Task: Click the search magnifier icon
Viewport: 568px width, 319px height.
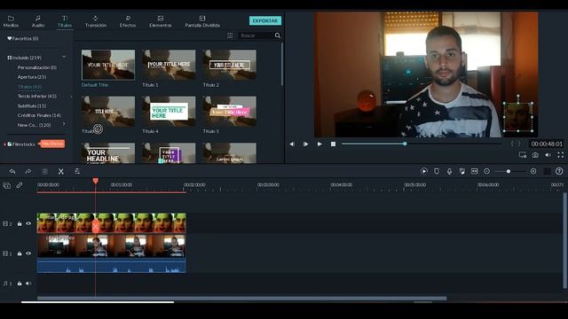Action: coord(278,35)
